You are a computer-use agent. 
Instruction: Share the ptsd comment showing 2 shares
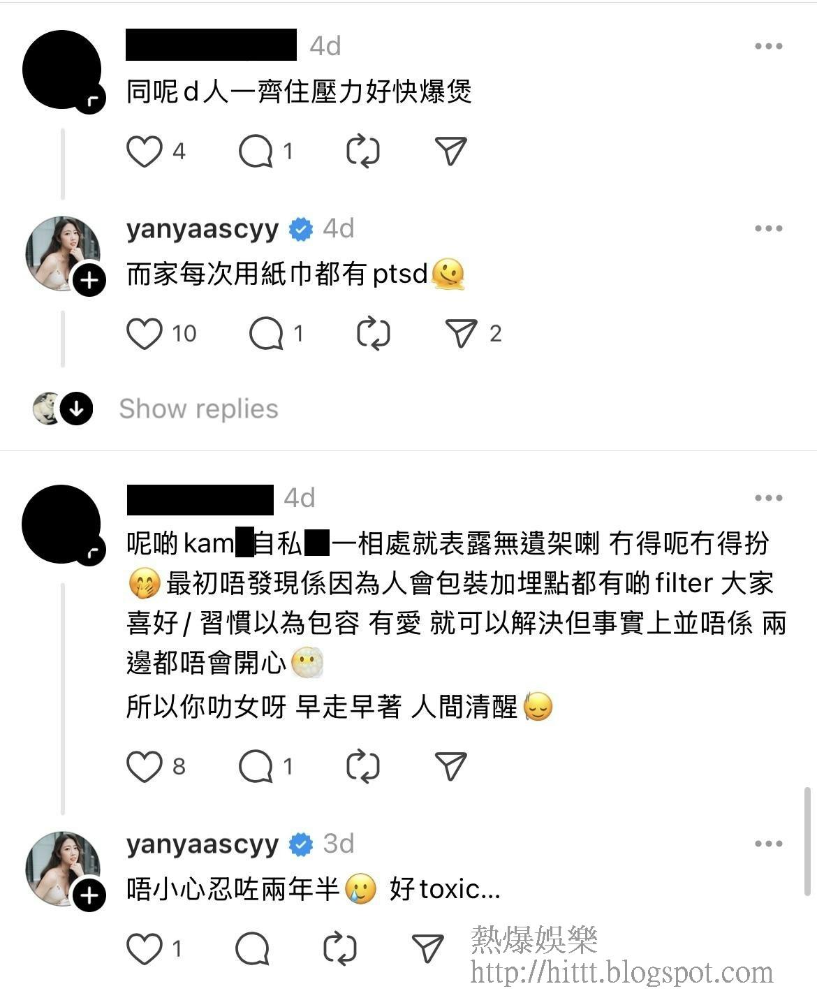point(462,333)
